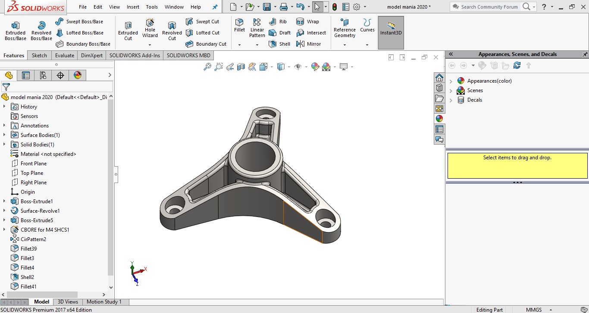Choose Lofted Boss/Base feature
The height and width of the screenshot is (313, 589).
pos(79,33)
